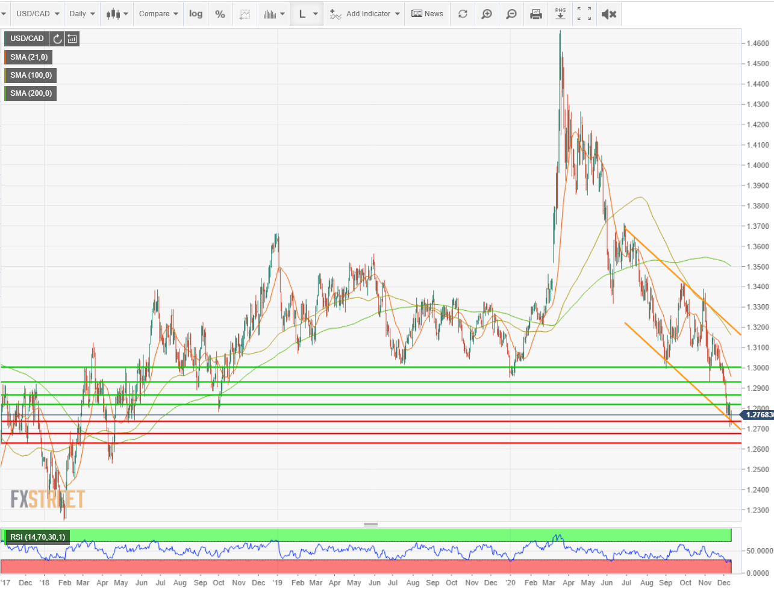Toggle logarithmic scale with log button

(195, 13)
